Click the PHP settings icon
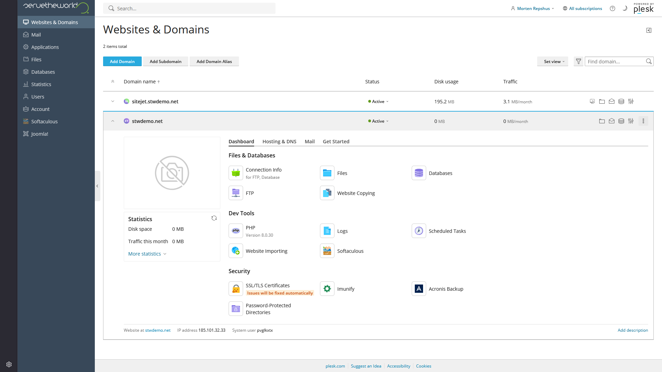The height and width of the screenshot is (372, 662). click(236, 231)
